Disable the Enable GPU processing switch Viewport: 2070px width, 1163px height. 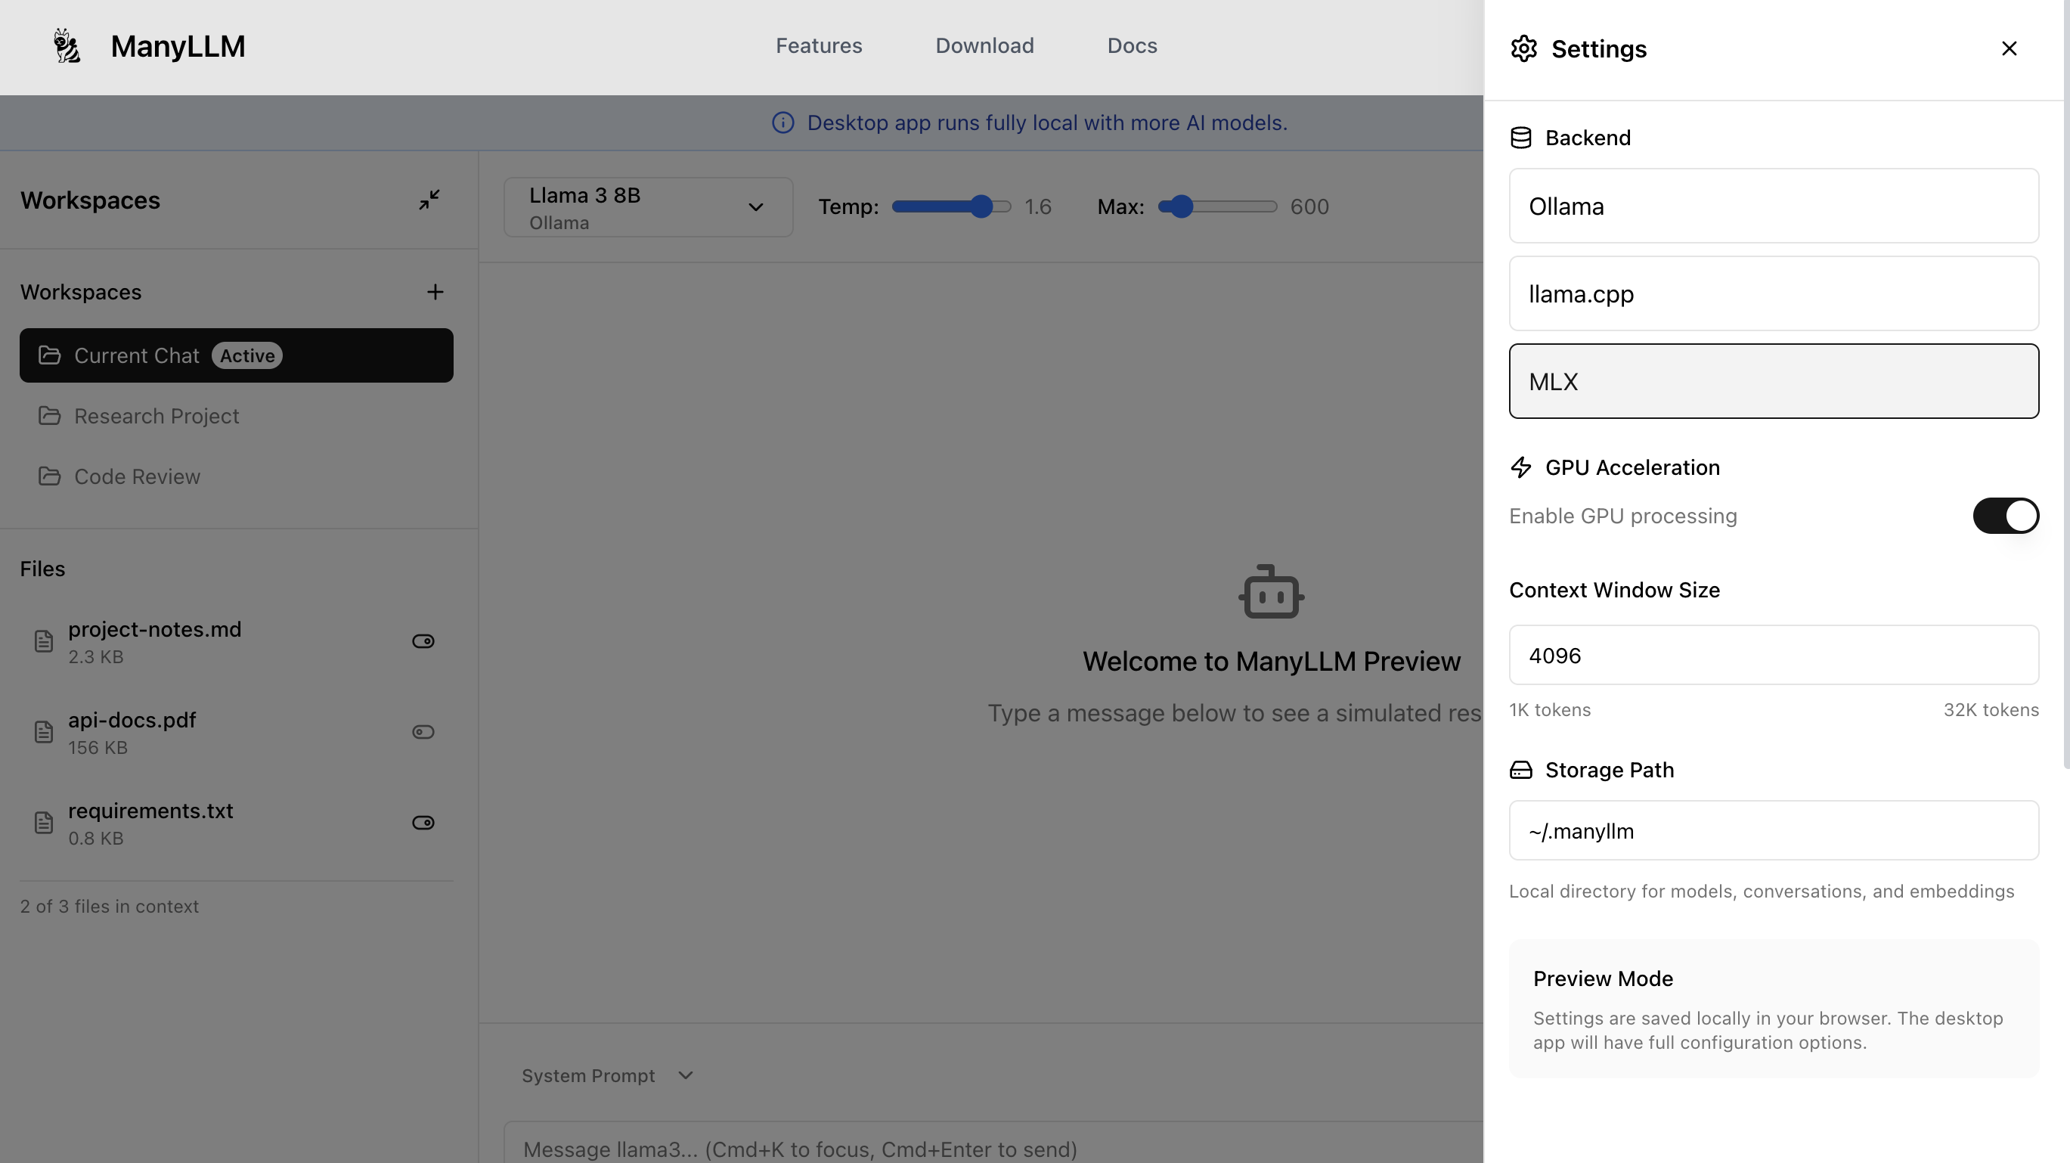tap(2005, 516)
